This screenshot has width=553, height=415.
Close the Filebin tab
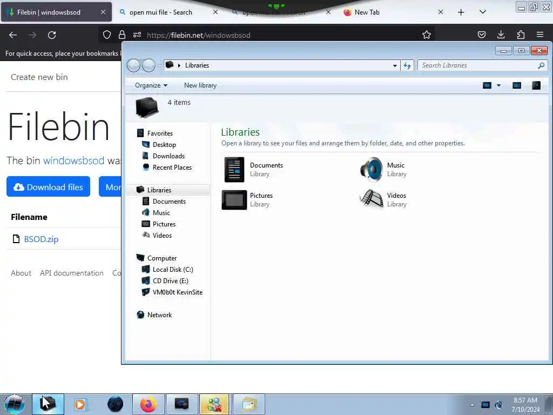tap(103, 12)
